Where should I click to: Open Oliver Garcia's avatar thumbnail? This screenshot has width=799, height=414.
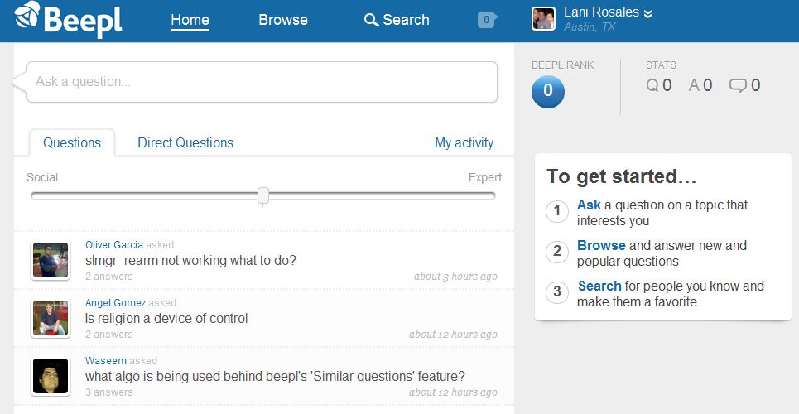click(50, 260)
